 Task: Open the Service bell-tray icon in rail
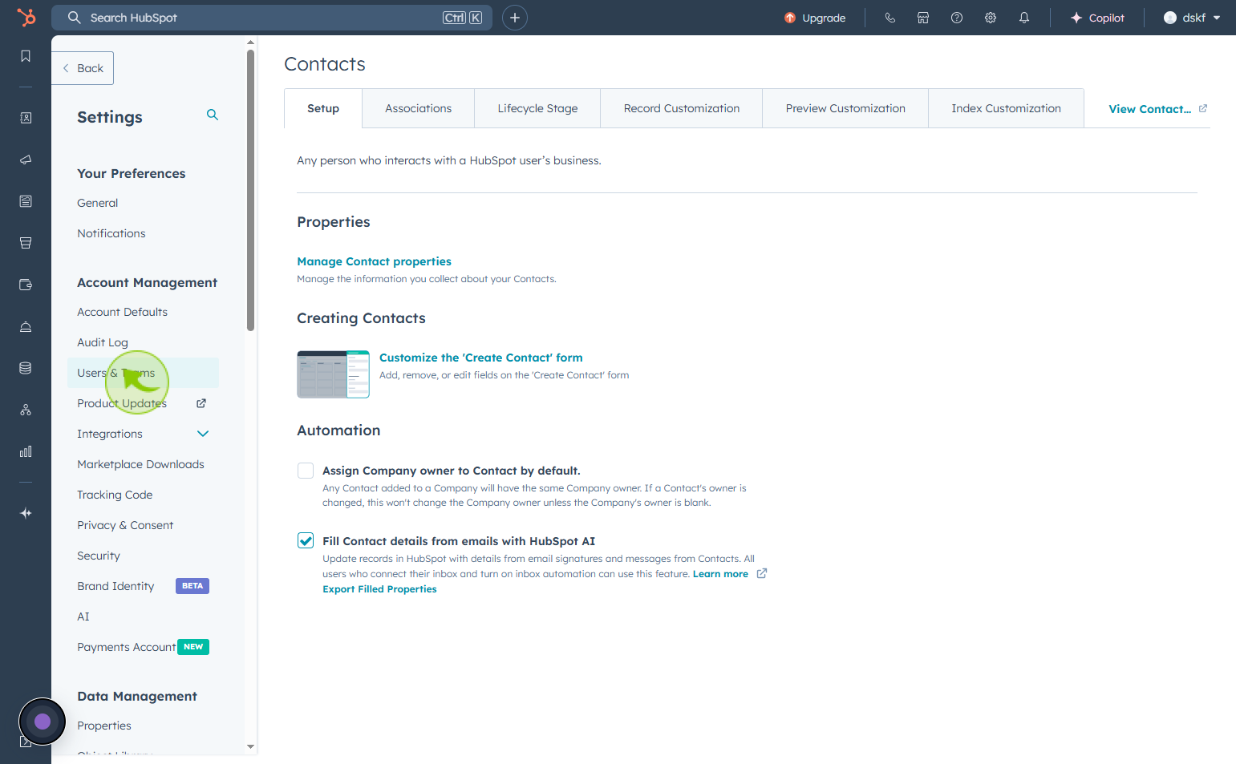pos(26,326)
